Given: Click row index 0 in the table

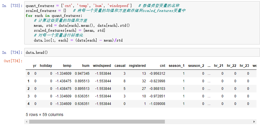Looking at the screenshot, I should coord(29,74).
